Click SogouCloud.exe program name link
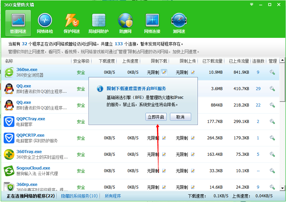 click(33, 168)
